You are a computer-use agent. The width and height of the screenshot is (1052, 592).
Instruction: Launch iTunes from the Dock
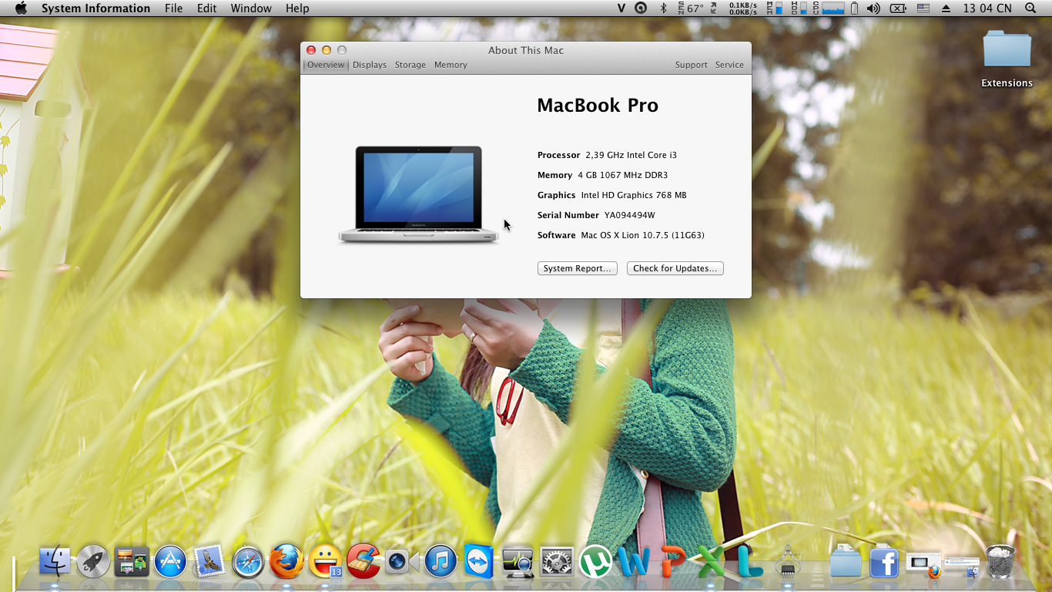tap(441, 561)
